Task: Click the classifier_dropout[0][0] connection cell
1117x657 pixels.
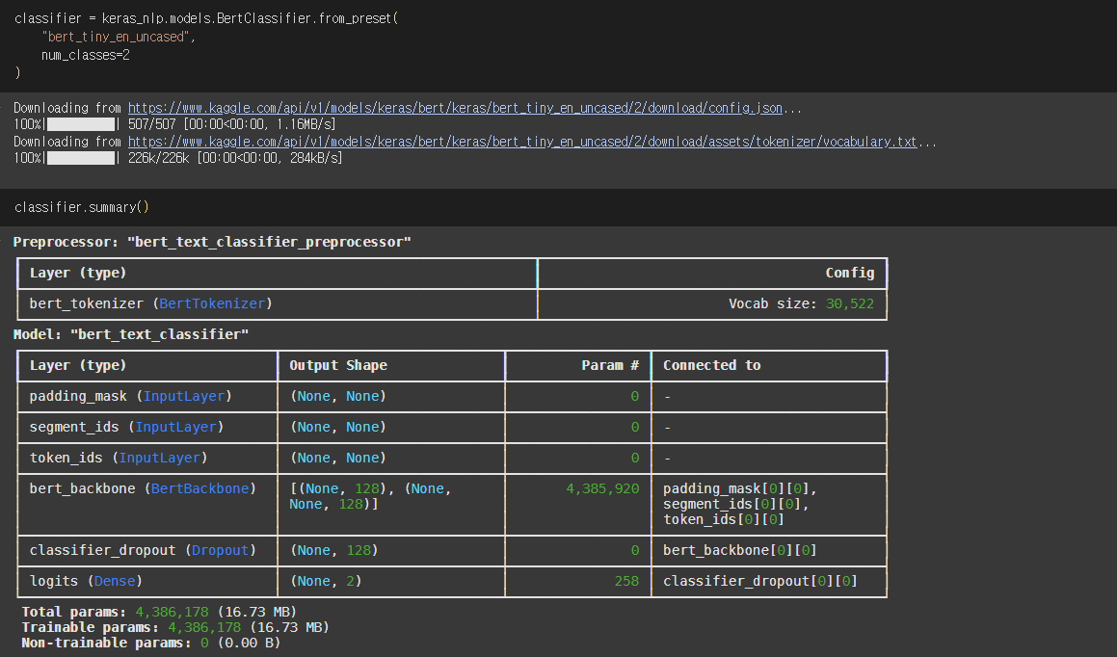Action: (x=769, y=582)
